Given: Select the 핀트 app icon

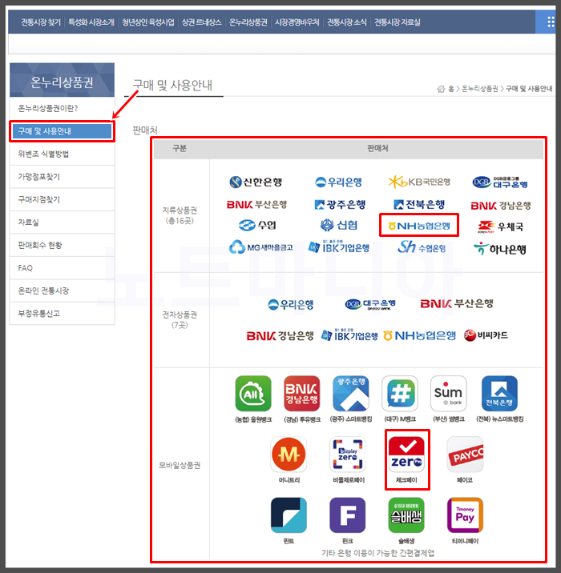Looking at the screenshot, I should (289, 515).
